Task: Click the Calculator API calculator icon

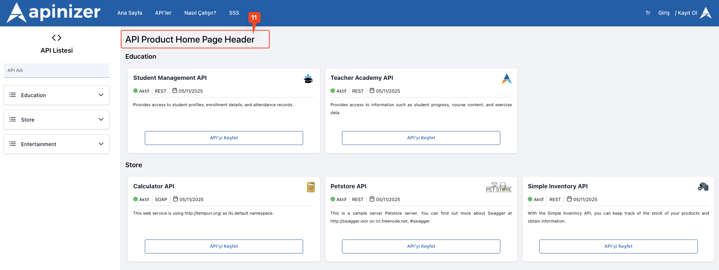Action: pos(311,187)
